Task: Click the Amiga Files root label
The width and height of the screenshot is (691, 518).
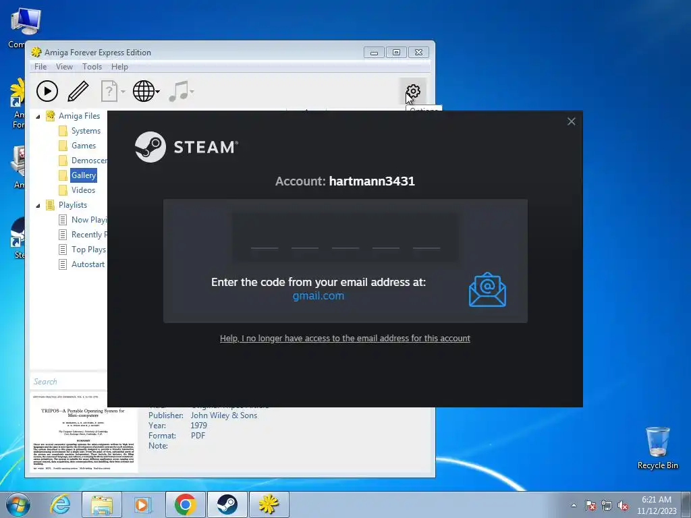Action: (x=80, y=116)
